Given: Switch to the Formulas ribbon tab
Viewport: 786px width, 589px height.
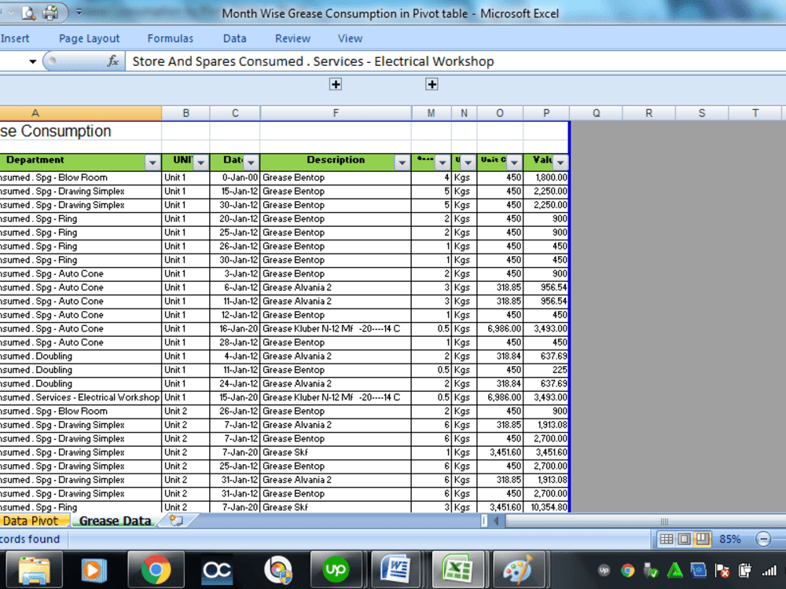Looking at the screenshot, I should 170,38.
